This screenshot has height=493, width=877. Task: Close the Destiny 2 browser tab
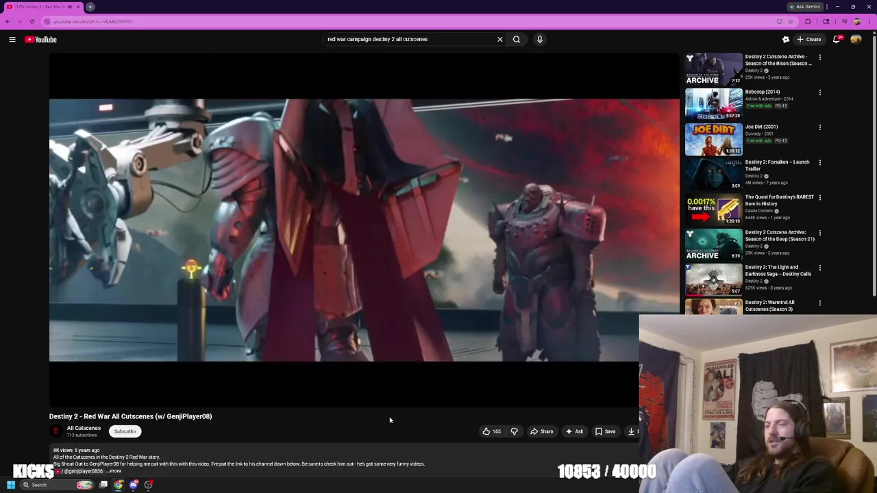(78, 7)
